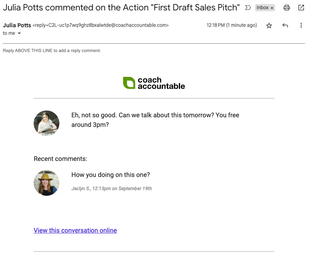Star this email from Julia Potts
This screenshot has height=261, width=310.
coord(269,26)
